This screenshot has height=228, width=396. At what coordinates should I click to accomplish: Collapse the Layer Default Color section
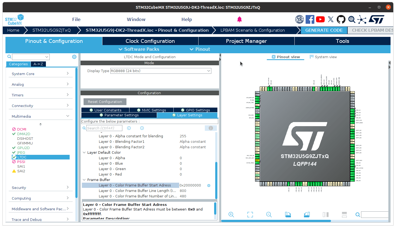pyautogui.click(x=84, y=152)
